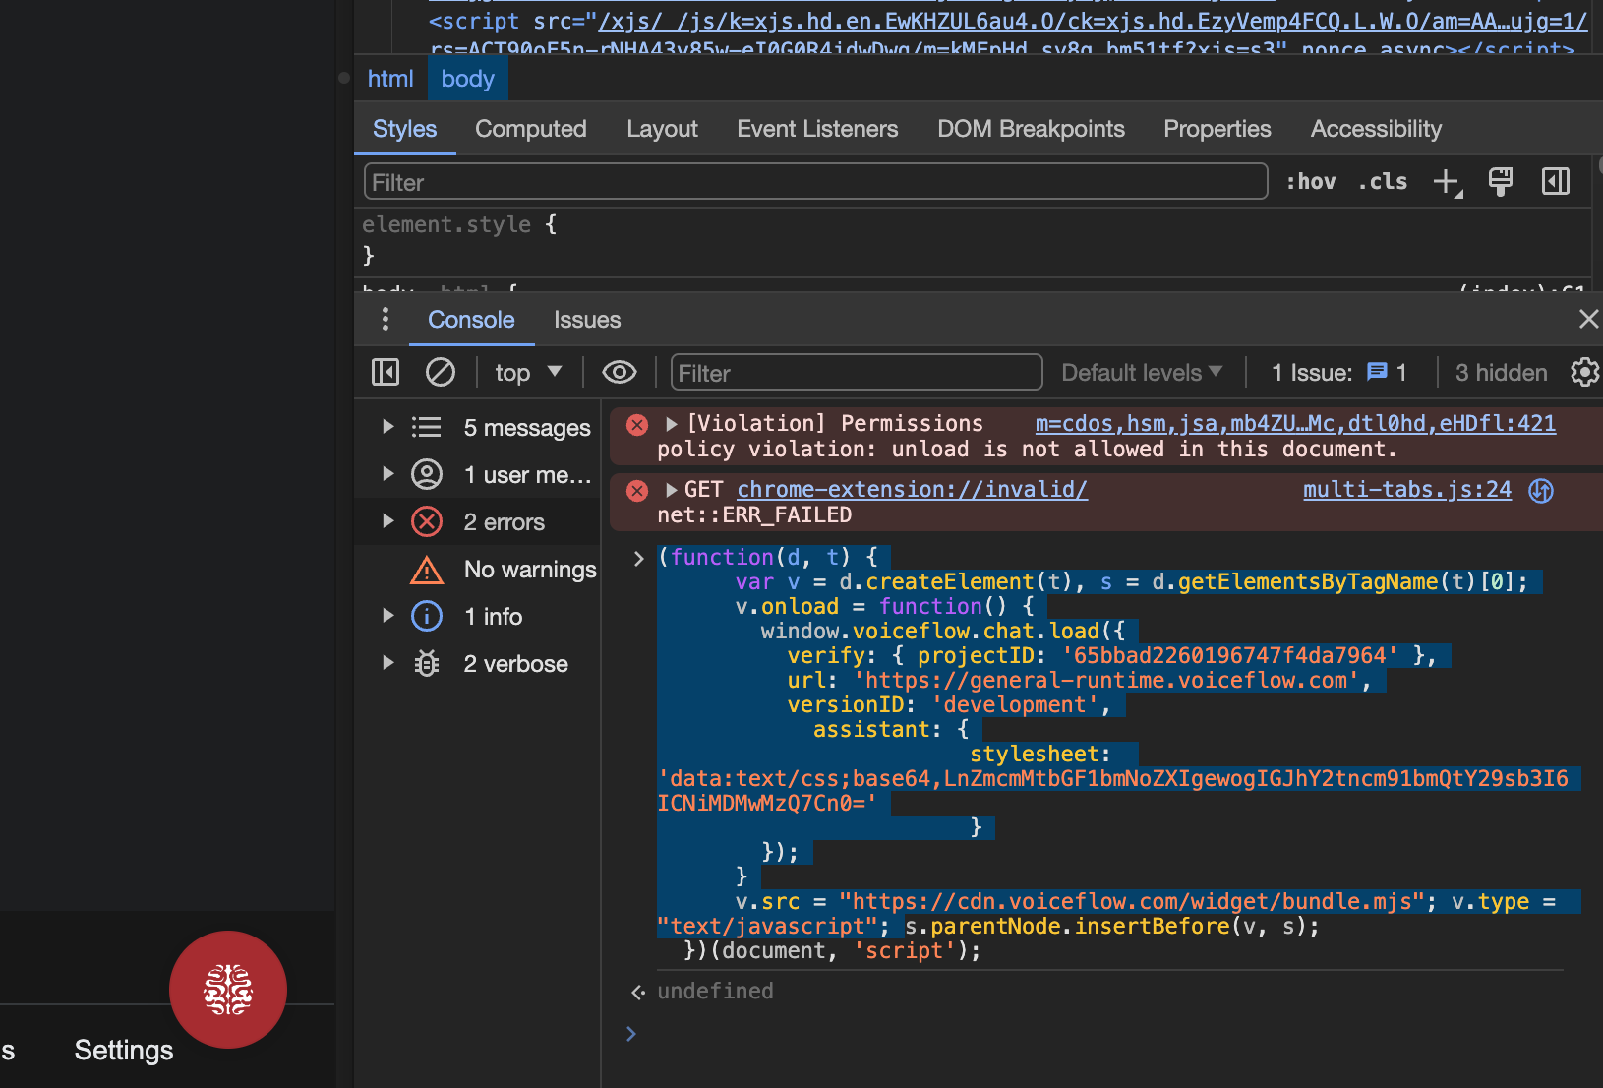Click the console input prompt
The height and width of the screenshot is (1088, 1603).
pyautogui.click(x=1101, y=1034)
